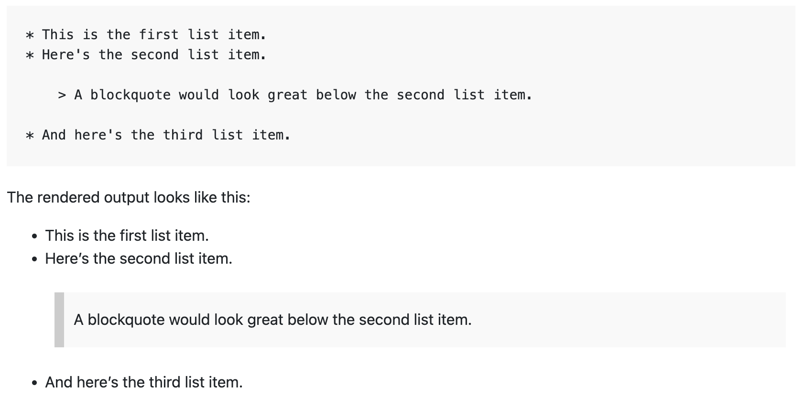805x408 pixels.
Task: Click asterisk before 'And here's the third' in code
Action: (30, 135)
